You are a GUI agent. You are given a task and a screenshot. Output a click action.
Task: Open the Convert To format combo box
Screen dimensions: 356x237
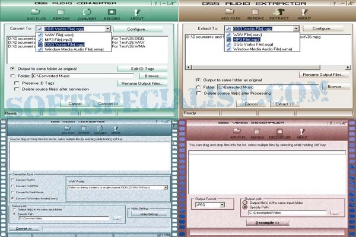74,29
